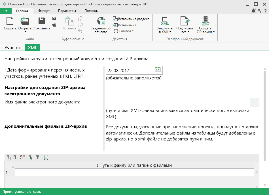Expand the Открыть dropdown arrow
Image resolution: width=269 pixels, height=195 pixels.
tap(25, 32)
